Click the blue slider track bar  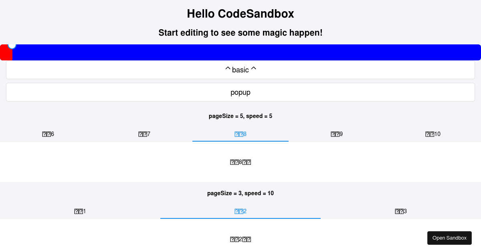click(240, 52)
